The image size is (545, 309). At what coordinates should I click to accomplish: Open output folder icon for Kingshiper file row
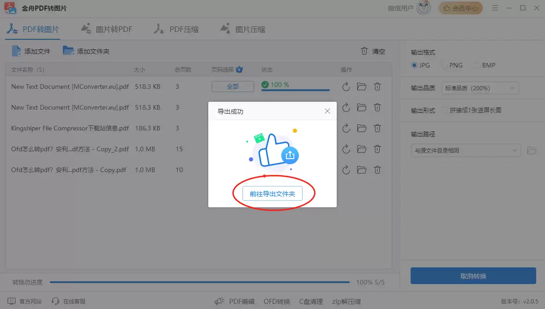pos(362,128)
